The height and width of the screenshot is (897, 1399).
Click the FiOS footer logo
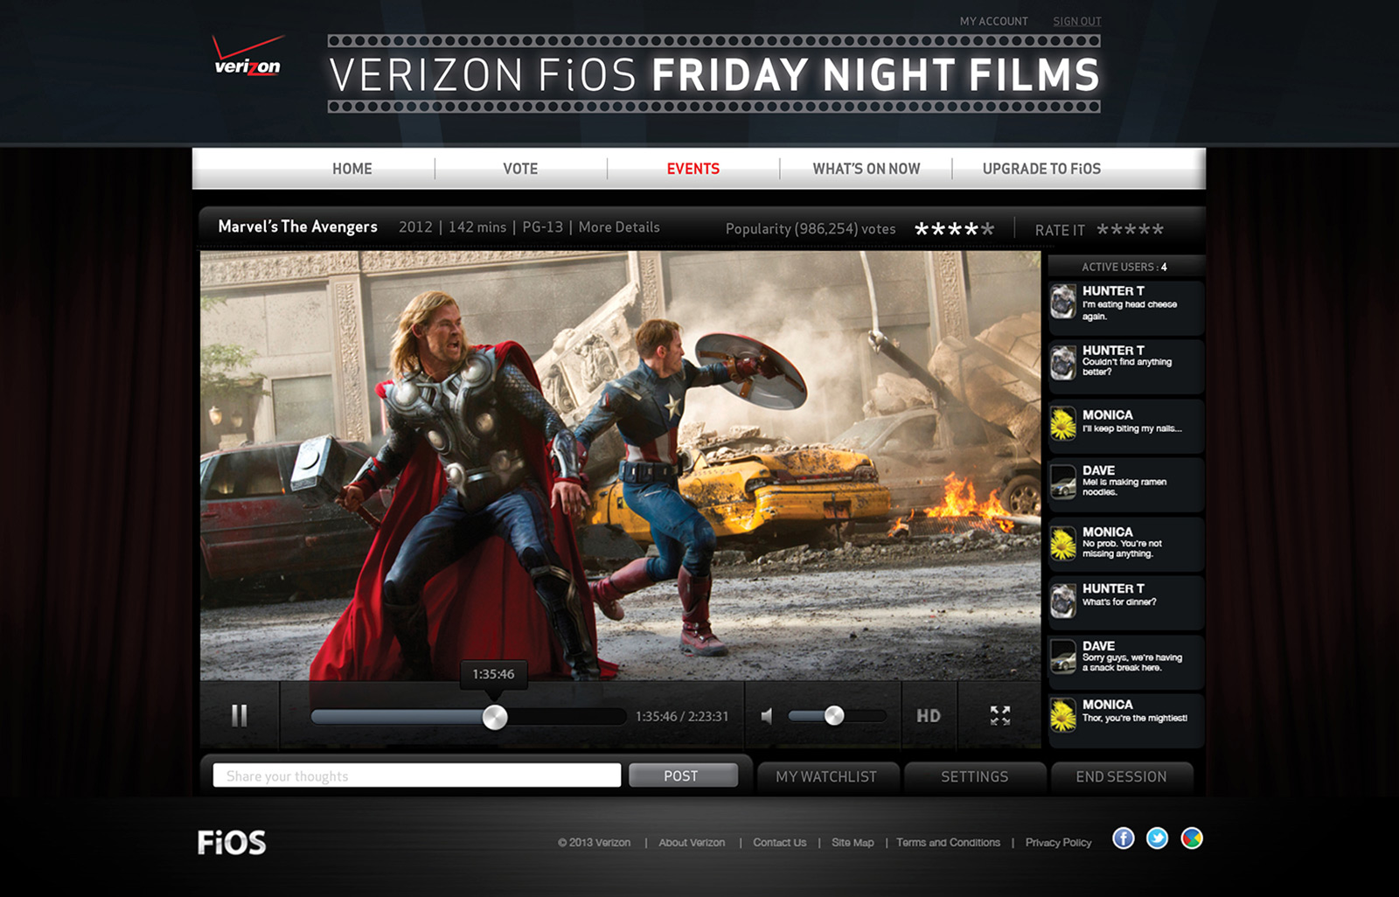click(232, 842)
